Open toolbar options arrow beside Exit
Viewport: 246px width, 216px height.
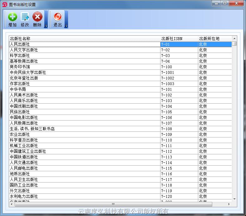tap(66, 26)
